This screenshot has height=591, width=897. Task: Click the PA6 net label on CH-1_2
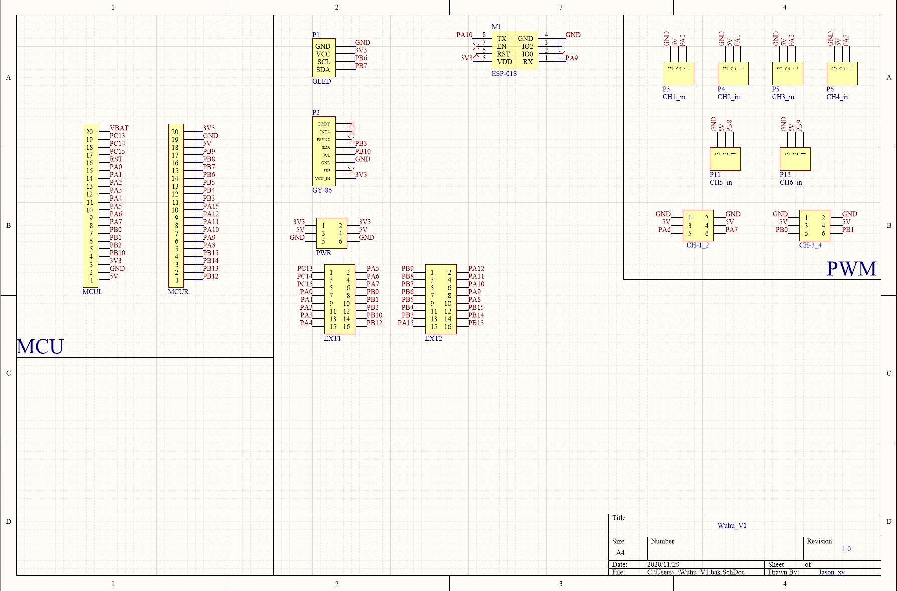[x=664, y=230]
